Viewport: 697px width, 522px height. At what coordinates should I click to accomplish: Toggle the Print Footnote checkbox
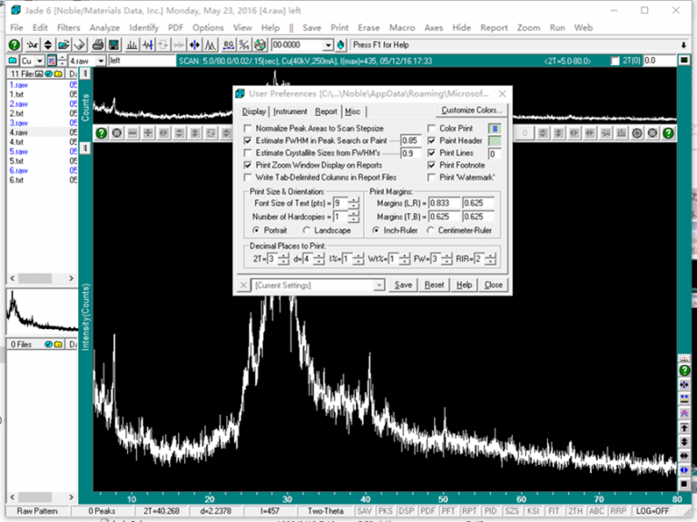pos(431,165)
